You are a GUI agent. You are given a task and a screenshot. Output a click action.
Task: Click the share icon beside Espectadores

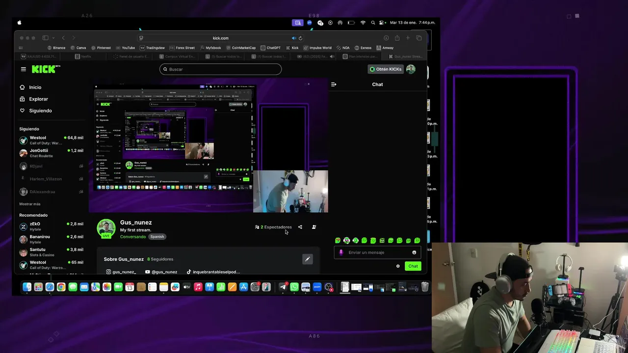(x=300, y=227)
